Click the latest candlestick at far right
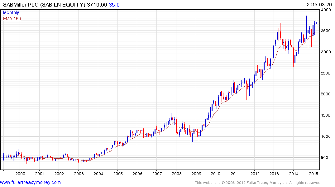 (x=316, y=23)
